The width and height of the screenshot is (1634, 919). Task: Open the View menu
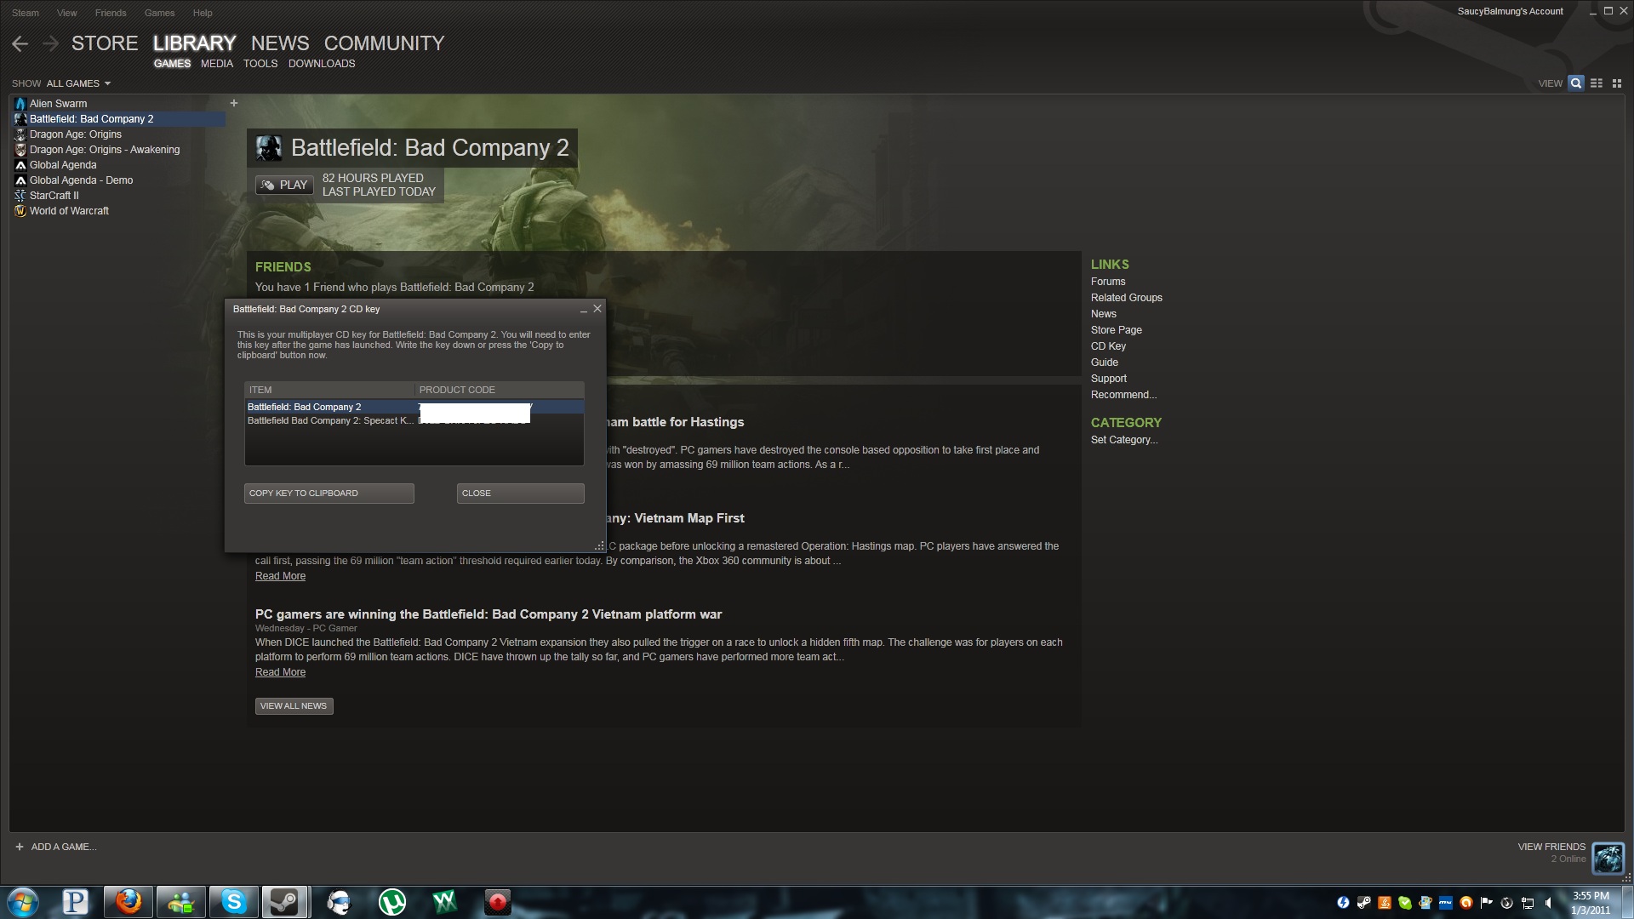tap(67, 13)
